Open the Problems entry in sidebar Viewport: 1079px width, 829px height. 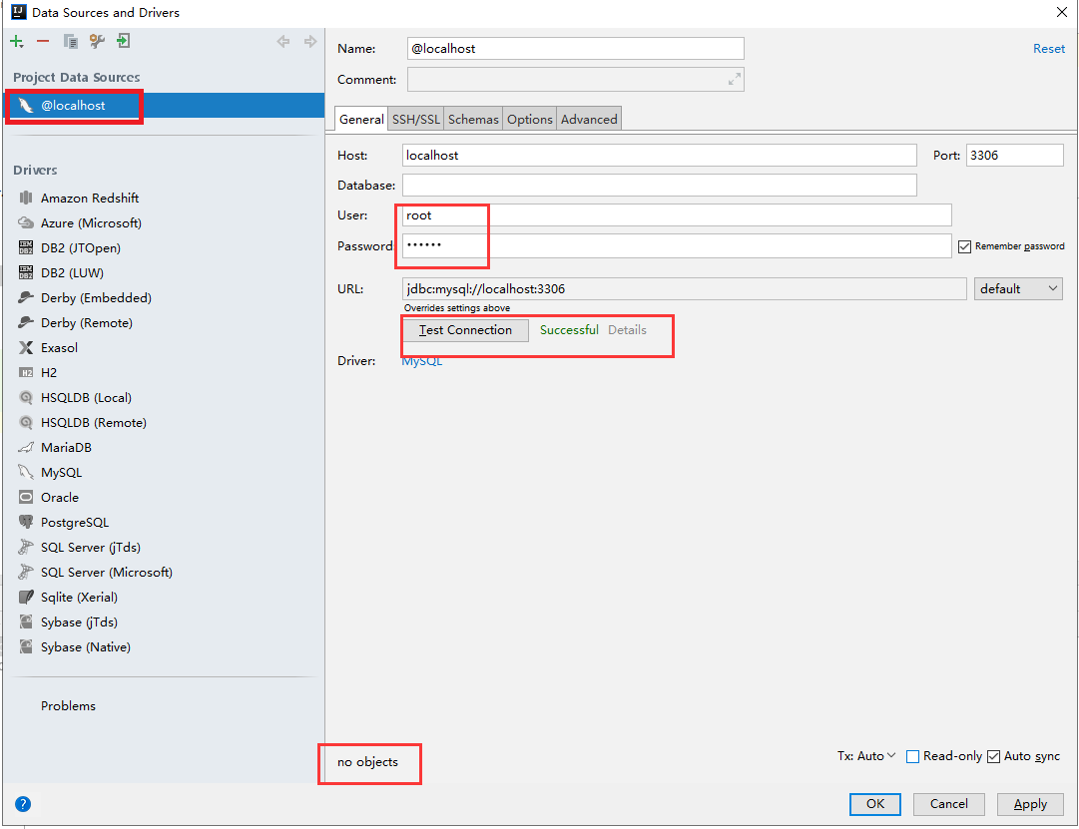68,706
